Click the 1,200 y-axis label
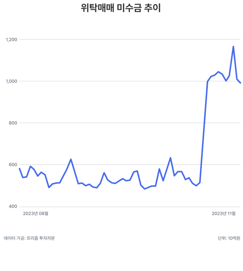Viewport: 243px width, 271px height. (12, 40)
